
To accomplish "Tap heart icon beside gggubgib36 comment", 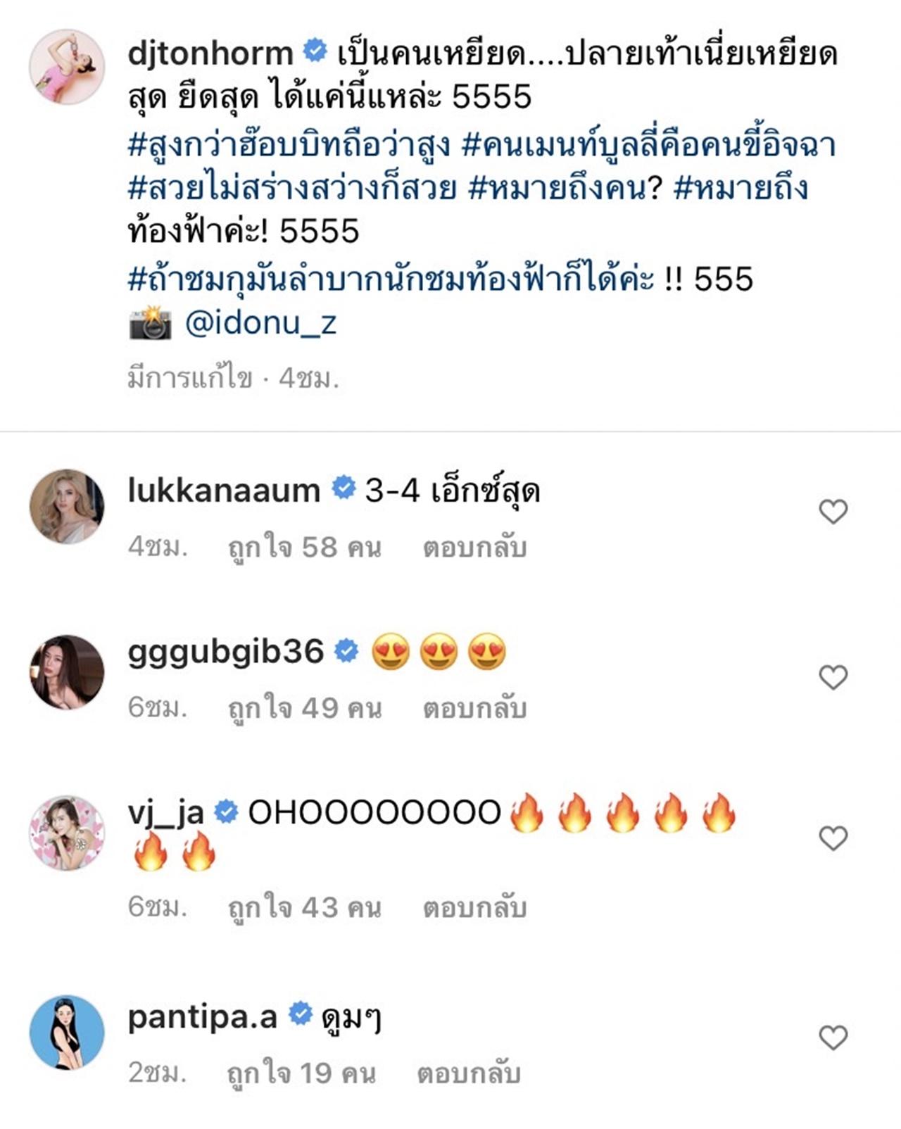I will [833, 677].
